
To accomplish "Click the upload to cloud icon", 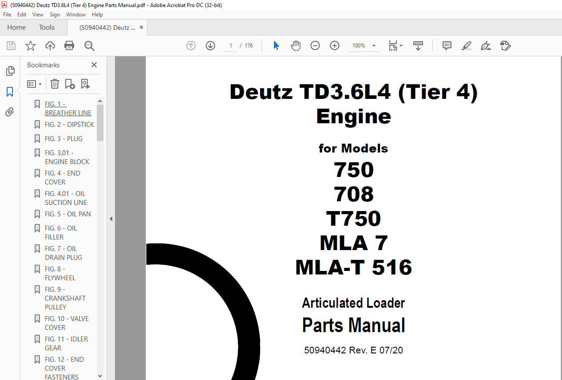I will 50,46.
